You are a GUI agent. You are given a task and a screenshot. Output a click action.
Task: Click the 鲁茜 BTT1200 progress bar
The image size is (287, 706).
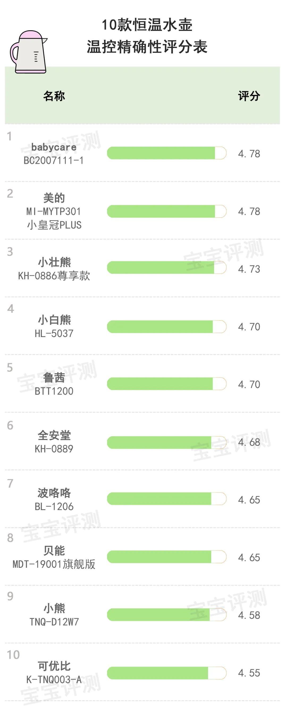[167, 384]
